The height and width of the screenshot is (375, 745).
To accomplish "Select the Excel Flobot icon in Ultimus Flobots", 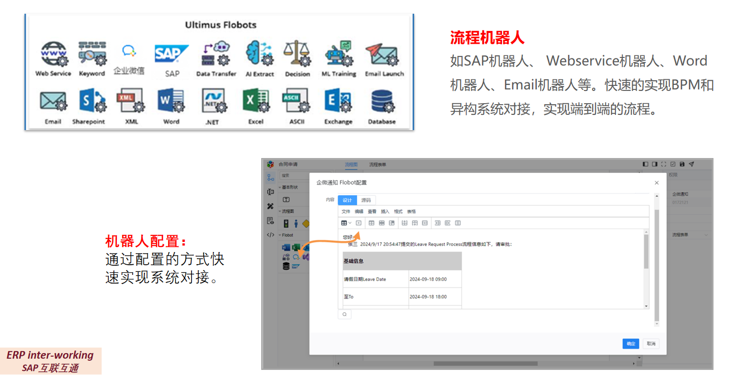I will [x=256, y=101].
